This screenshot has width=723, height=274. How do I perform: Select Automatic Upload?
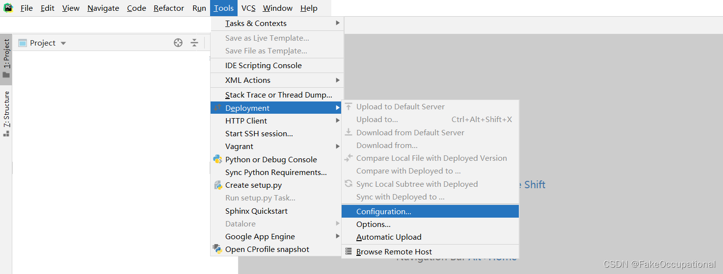pos(430,237)
